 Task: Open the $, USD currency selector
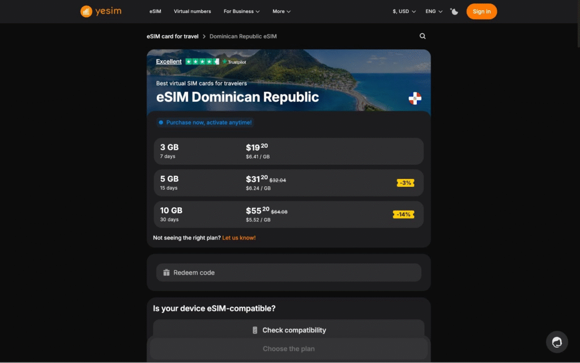[404, 11]
